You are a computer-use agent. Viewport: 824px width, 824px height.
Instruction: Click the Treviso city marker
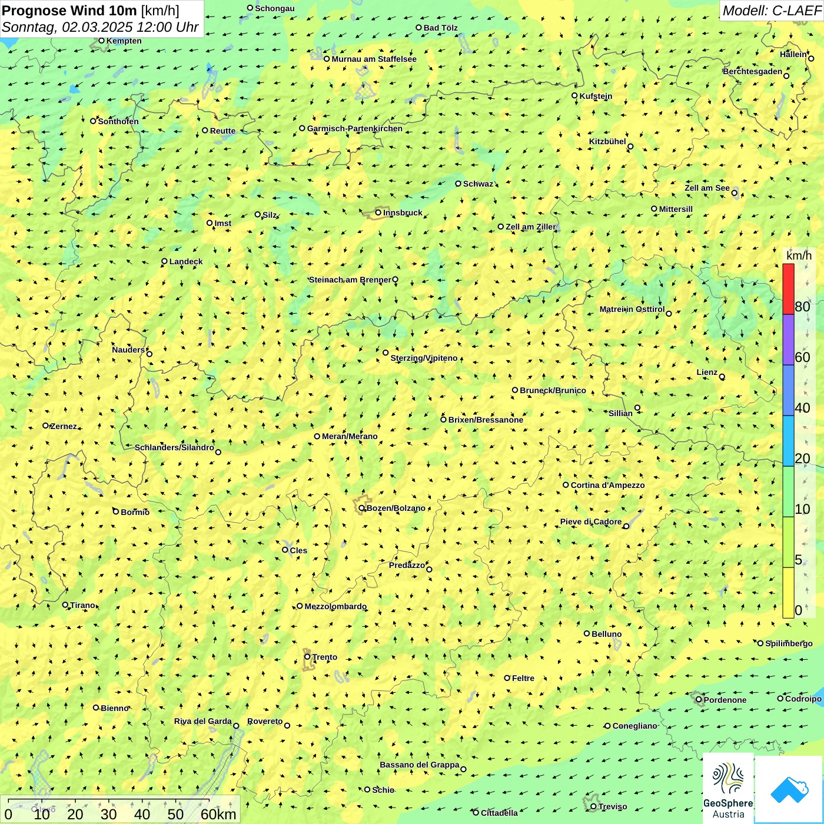pos(593,806)
